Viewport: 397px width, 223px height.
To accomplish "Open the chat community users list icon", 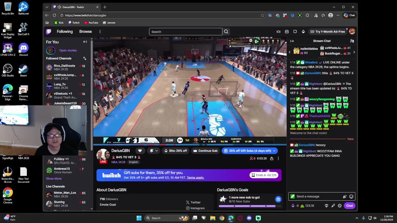I will [352, 41].
